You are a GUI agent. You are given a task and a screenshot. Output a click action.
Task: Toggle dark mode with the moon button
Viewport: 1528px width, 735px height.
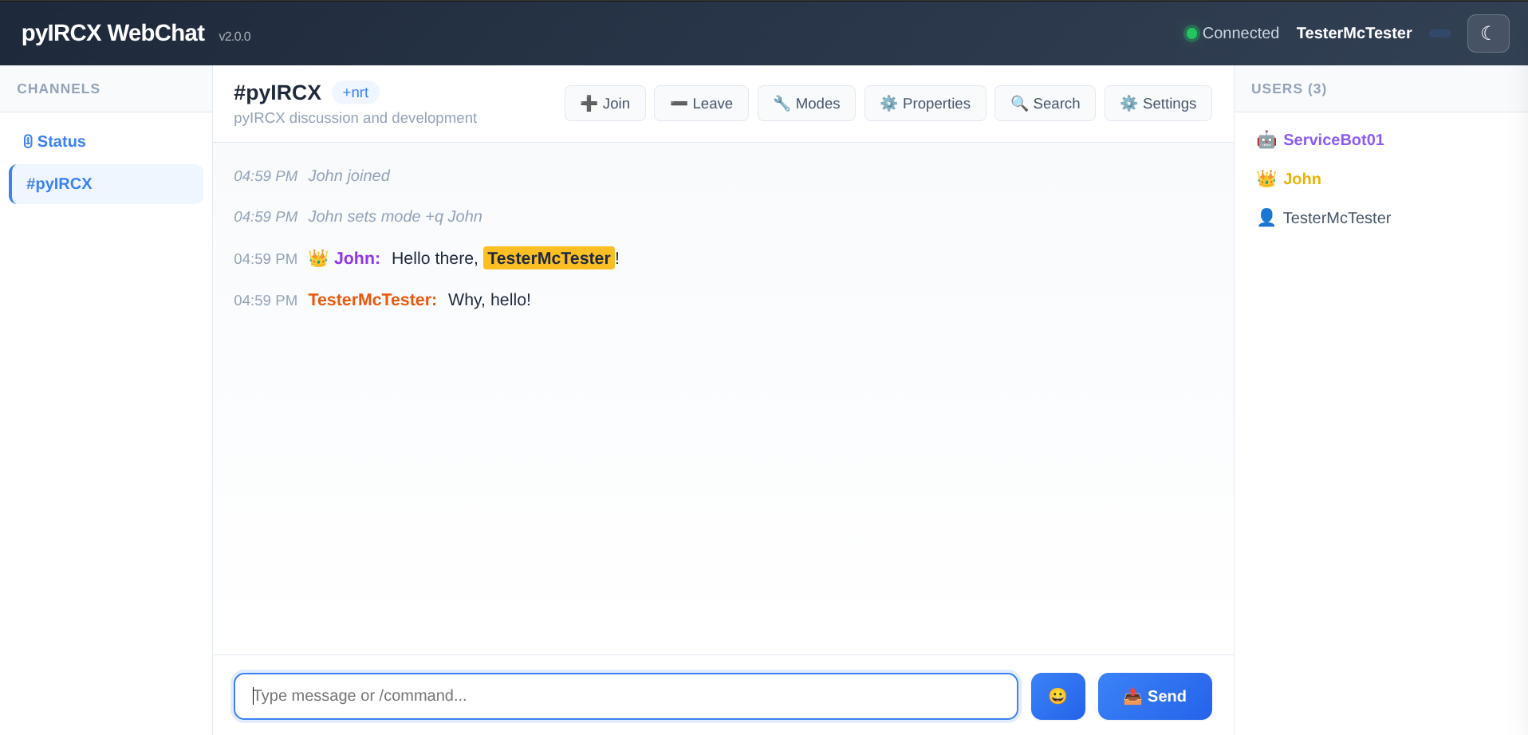tap(1488, 33)
